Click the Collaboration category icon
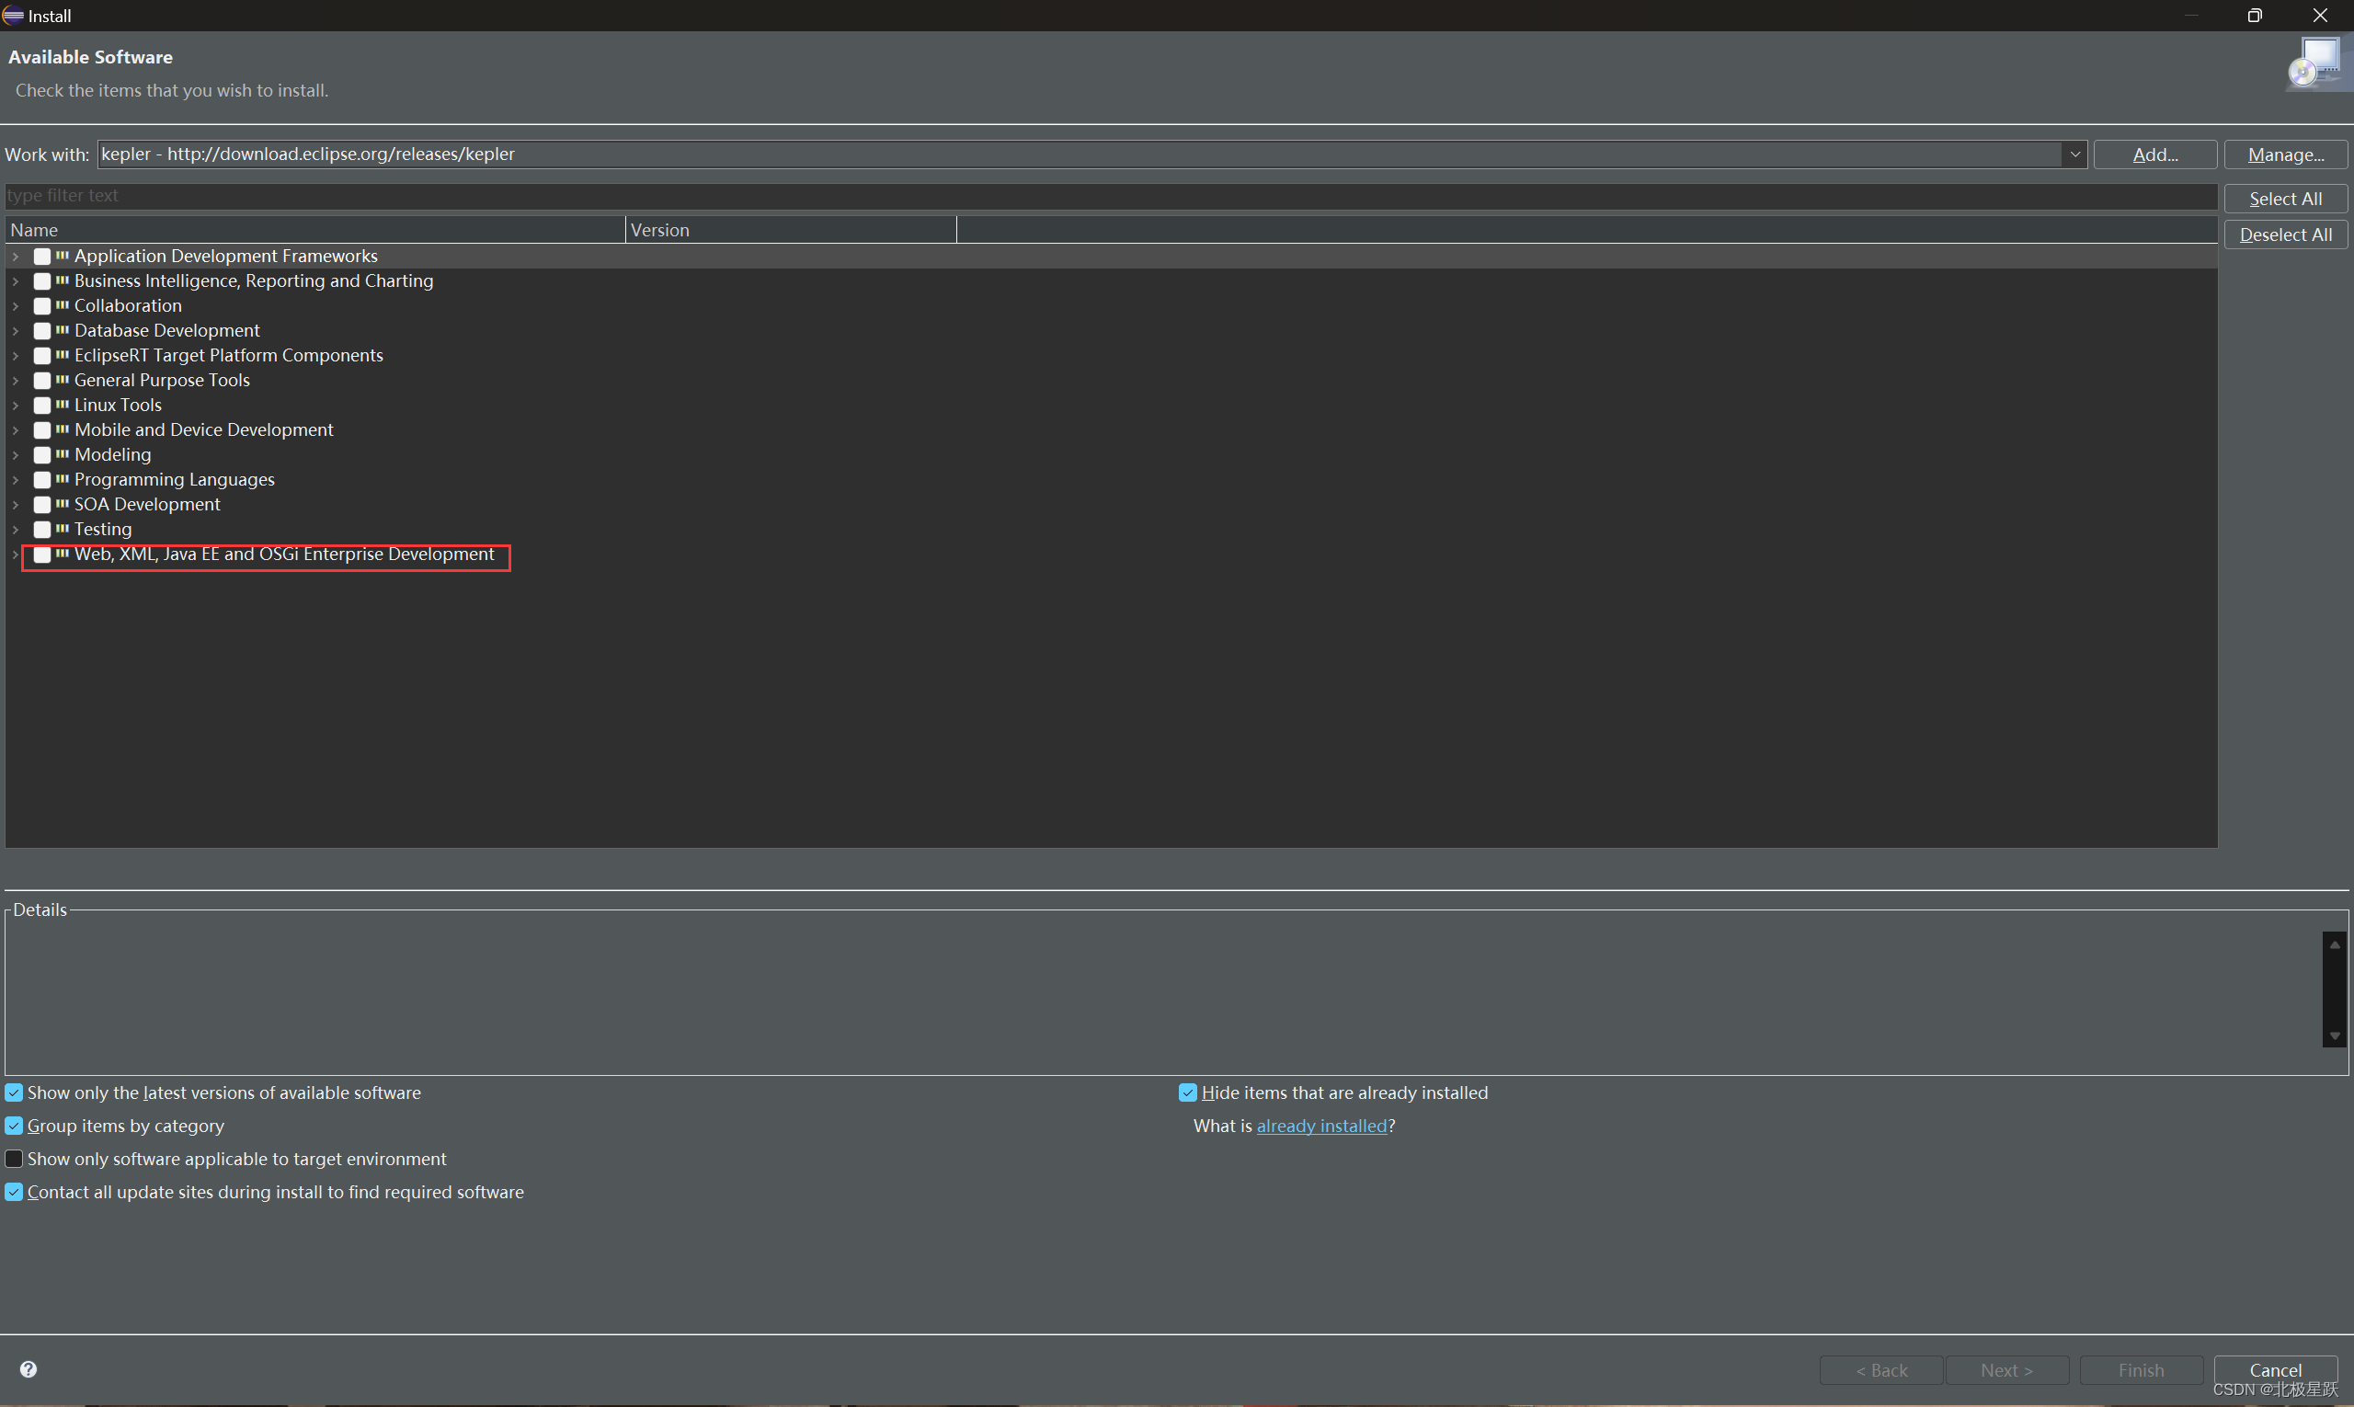 (x=63, y=305)
